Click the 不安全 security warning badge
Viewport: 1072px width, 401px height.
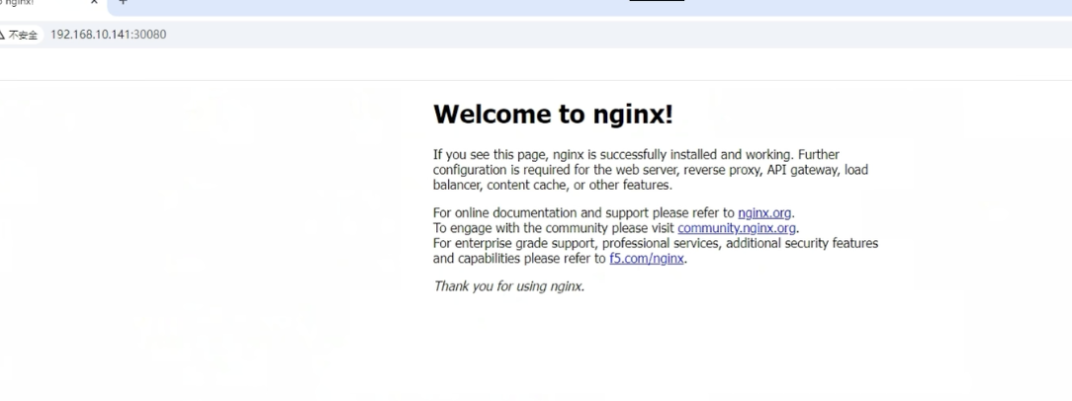[19, 35]
